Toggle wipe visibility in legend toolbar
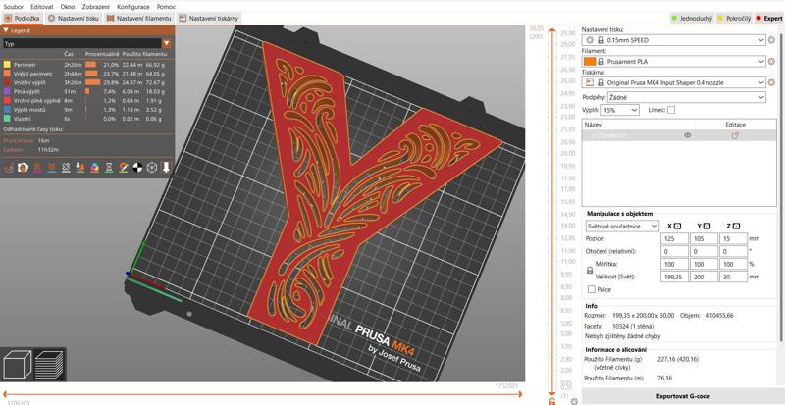 [23, 168]
